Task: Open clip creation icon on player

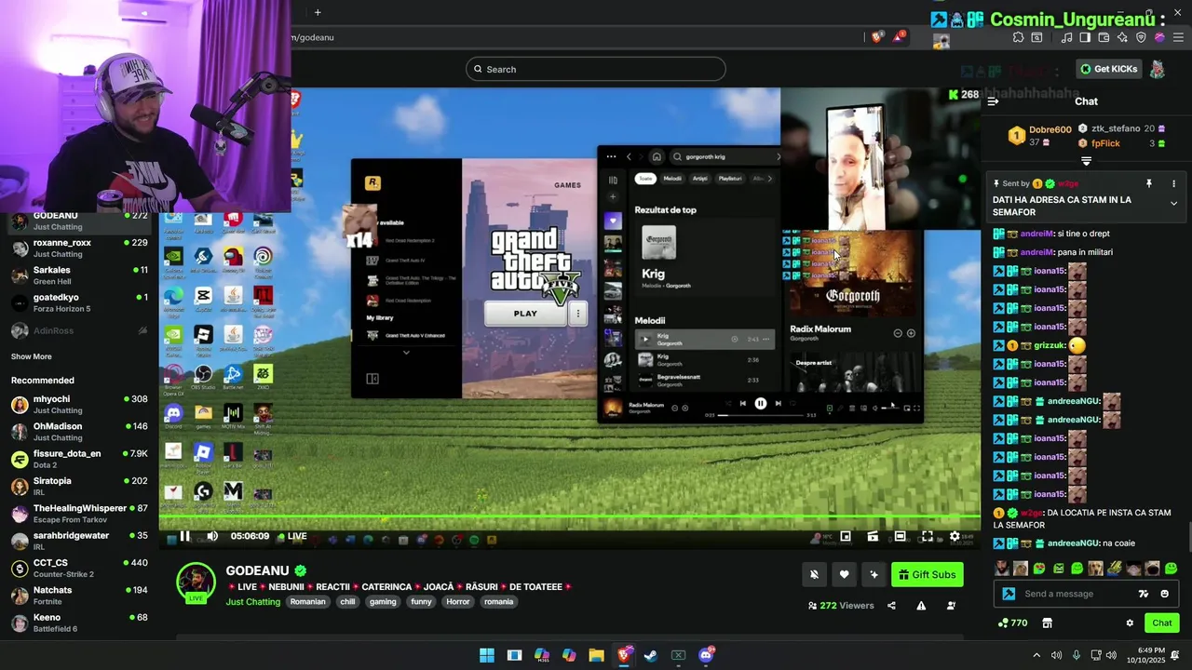Action: coord(873,536)
